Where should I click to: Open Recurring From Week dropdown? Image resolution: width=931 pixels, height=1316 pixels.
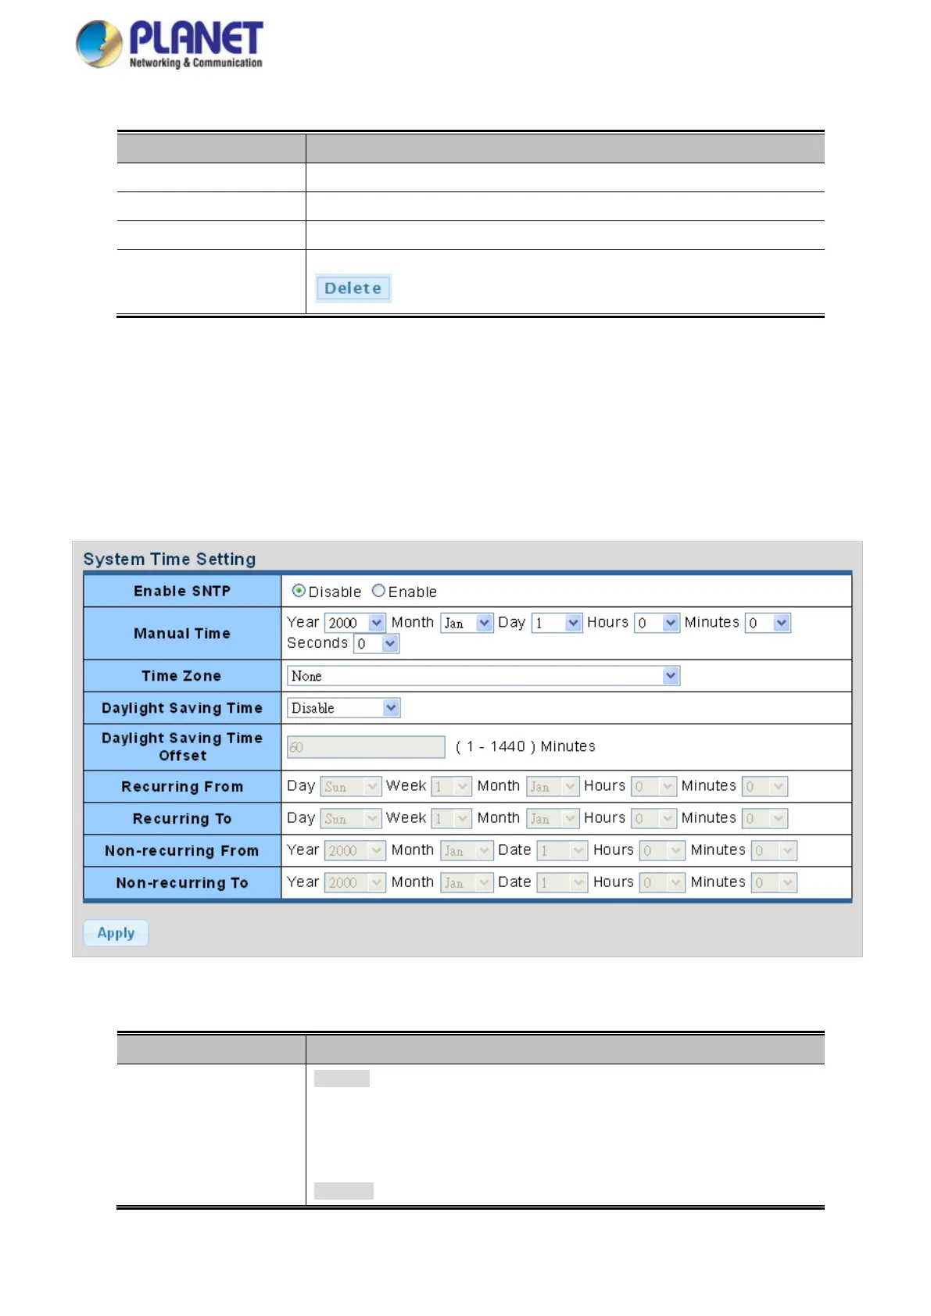point(451,786)
